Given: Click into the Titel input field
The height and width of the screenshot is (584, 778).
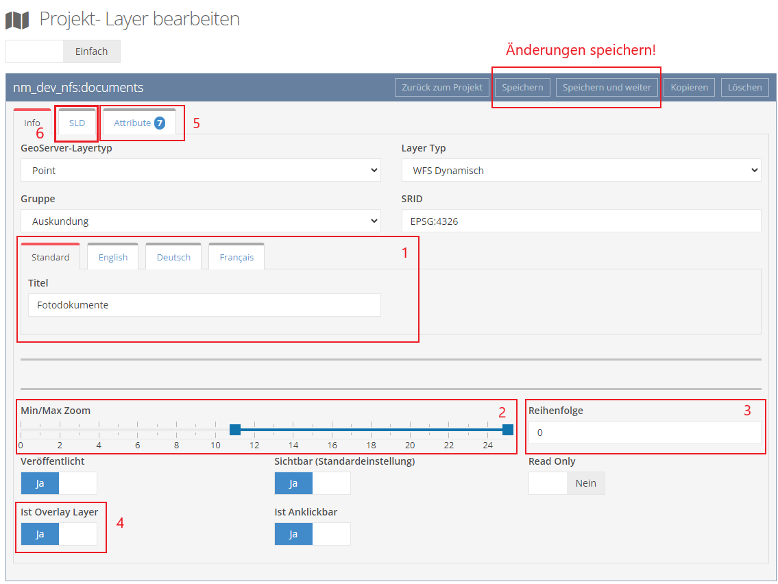Looking at the screenshot, I should tap(204, 305).
